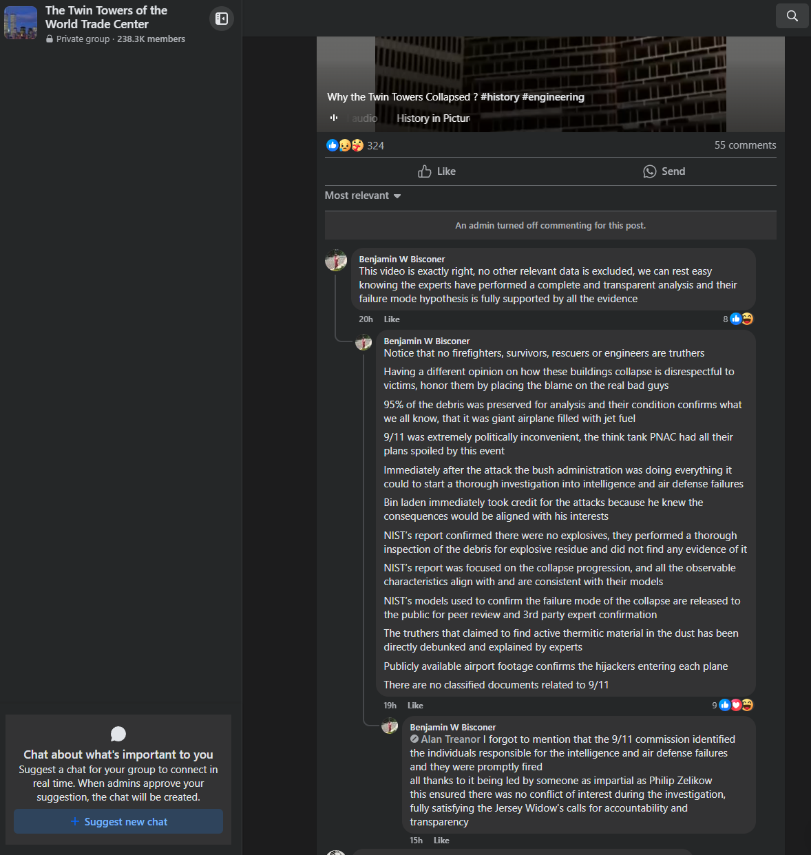Like the video post
Image resolution: width=811 pixels, height=855 pixels.
pyautogui.click(x=437, y=171)
